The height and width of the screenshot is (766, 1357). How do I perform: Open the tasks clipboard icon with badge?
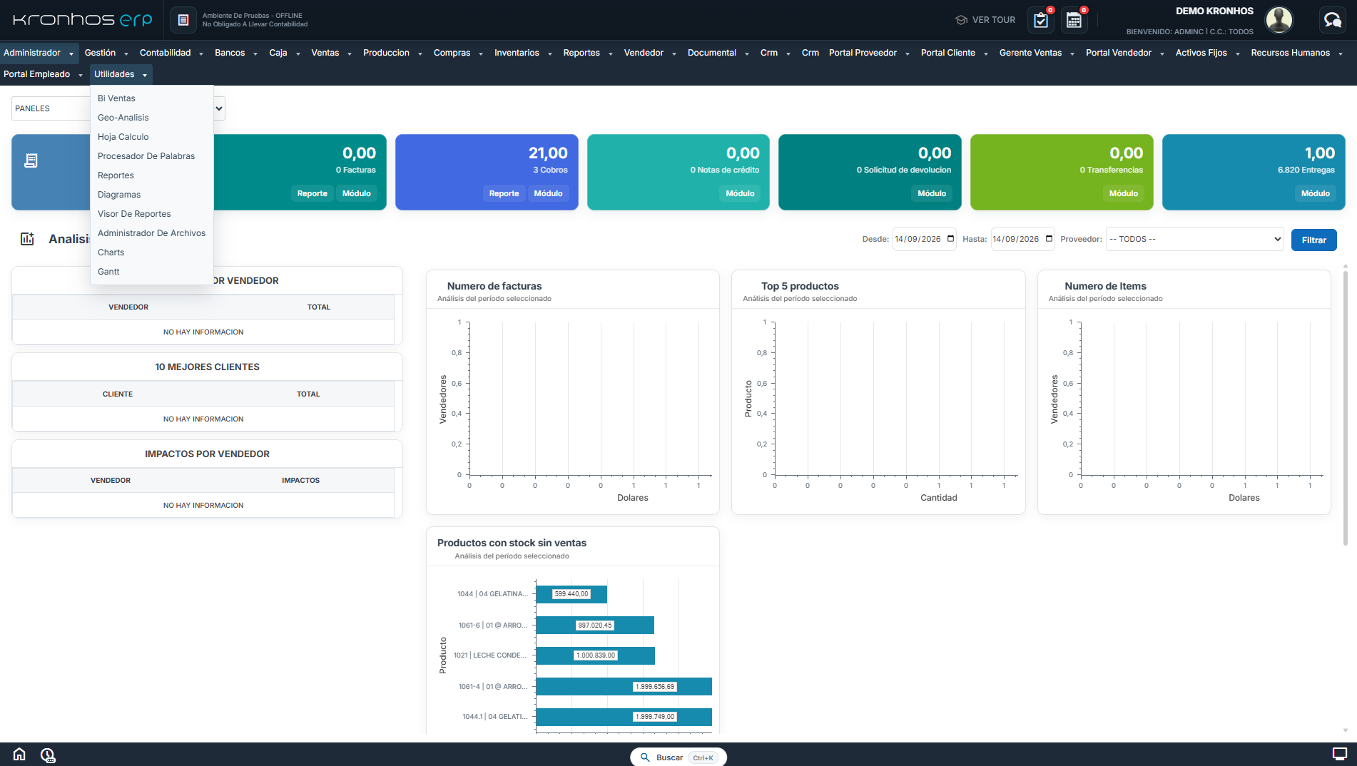click(1041, 20)
